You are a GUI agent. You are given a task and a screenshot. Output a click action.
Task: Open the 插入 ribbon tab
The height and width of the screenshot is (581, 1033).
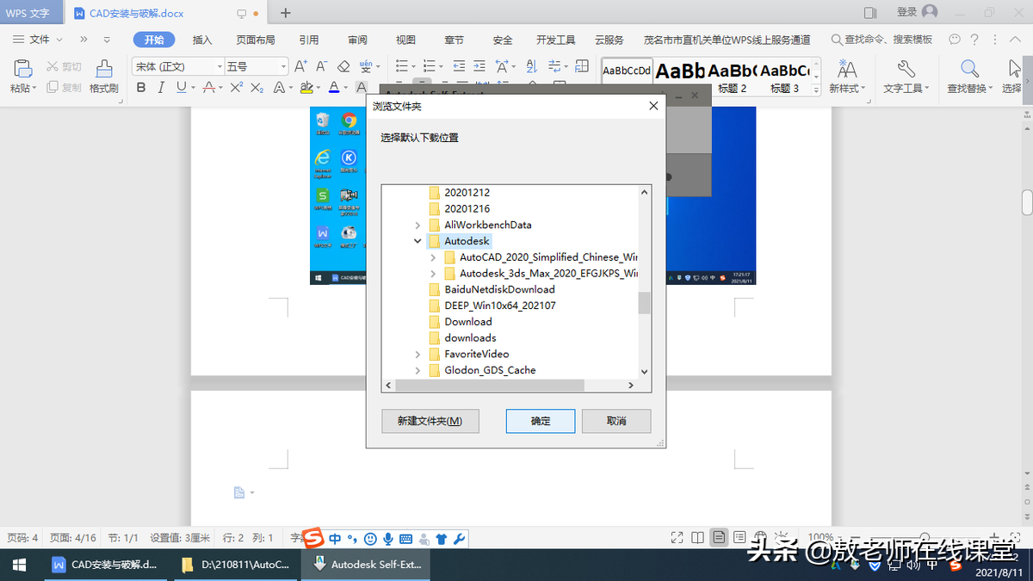[202, 40]
